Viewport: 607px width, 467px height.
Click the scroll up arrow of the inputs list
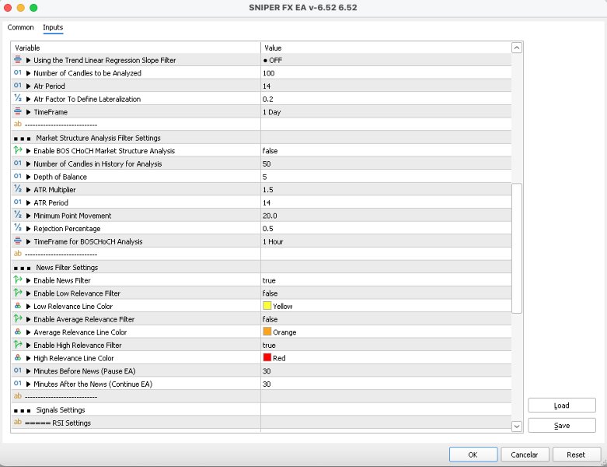click(x=516, y=47)
